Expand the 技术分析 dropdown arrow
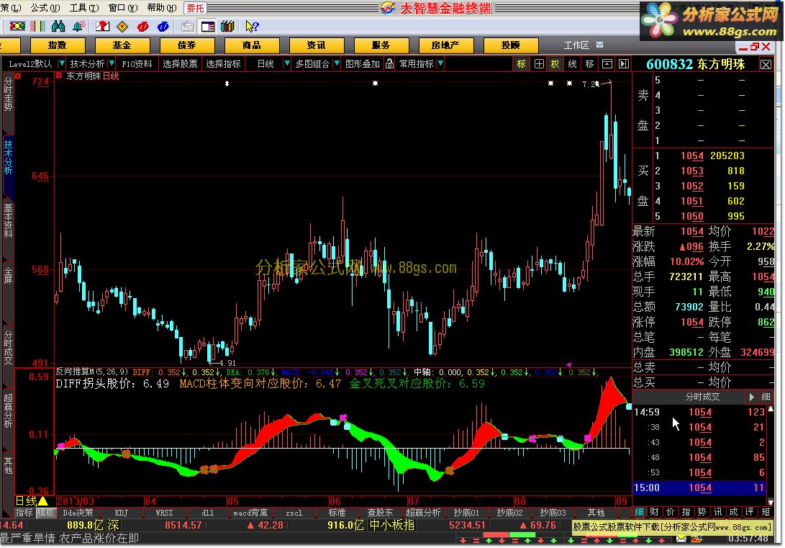Viewport: 785px width, 548px height. [111, 63]
